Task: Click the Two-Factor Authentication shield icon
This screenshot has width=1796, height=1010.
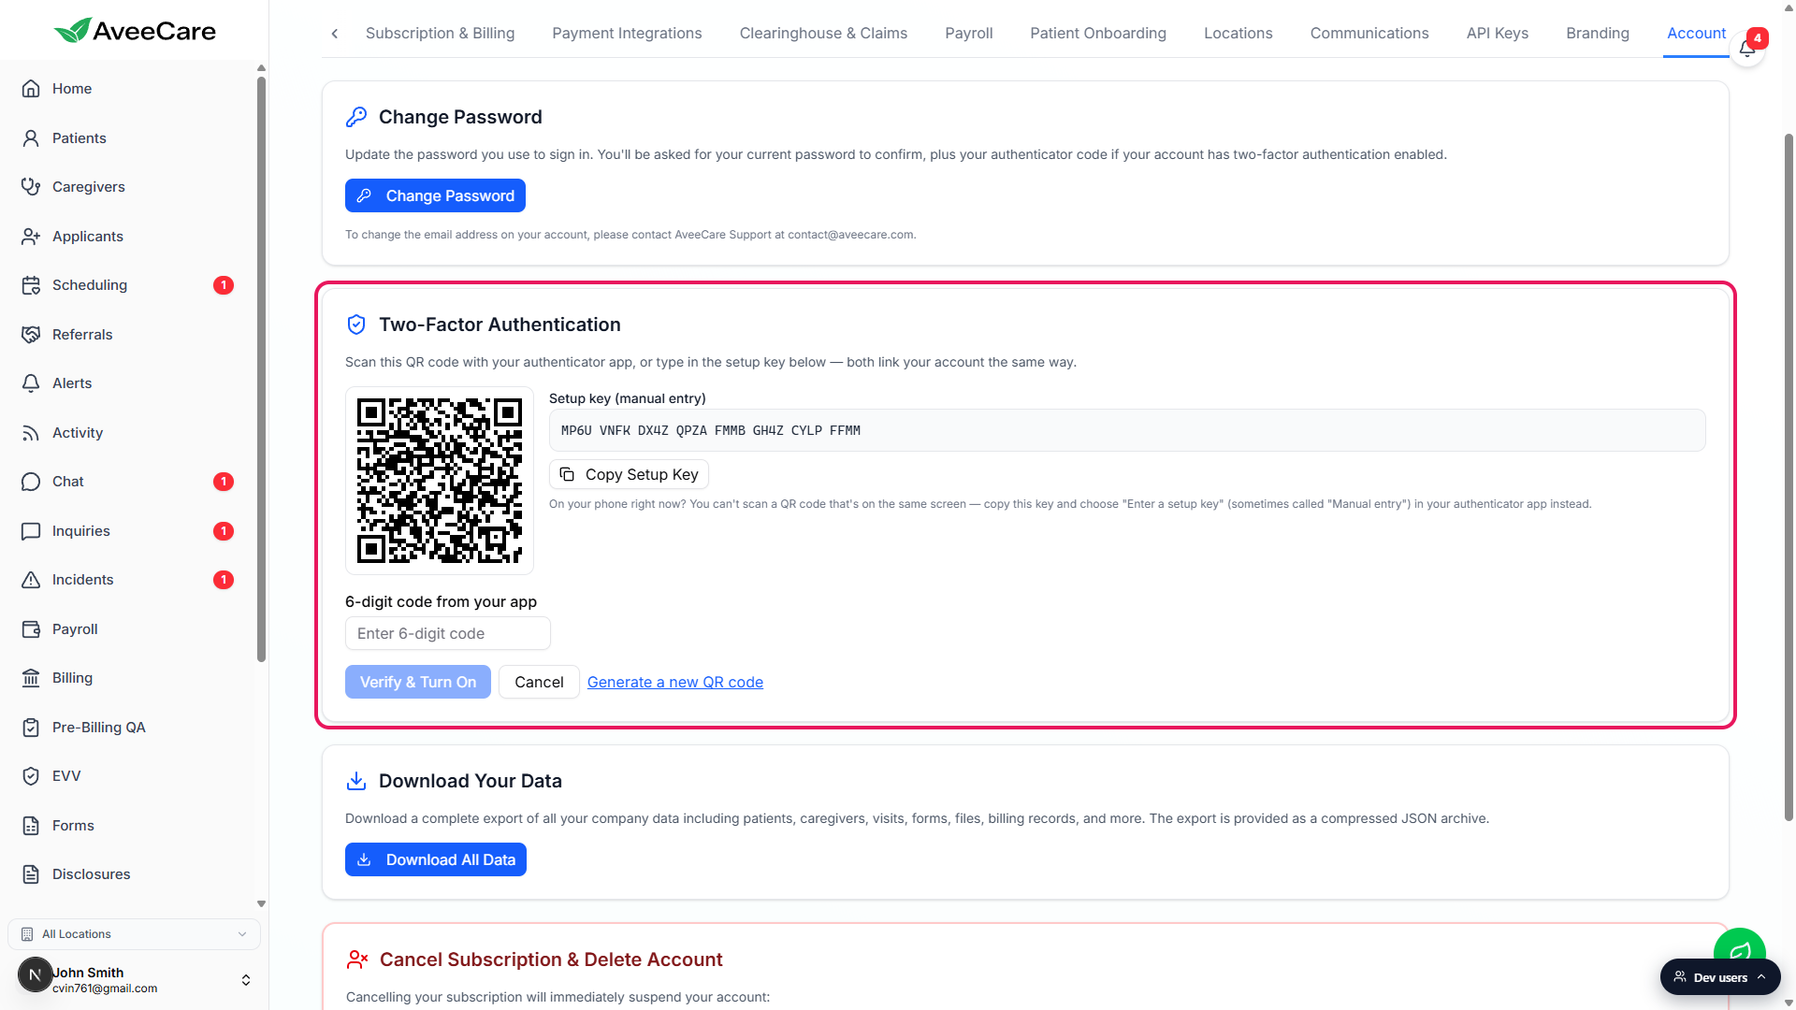Action: (356, 325)
